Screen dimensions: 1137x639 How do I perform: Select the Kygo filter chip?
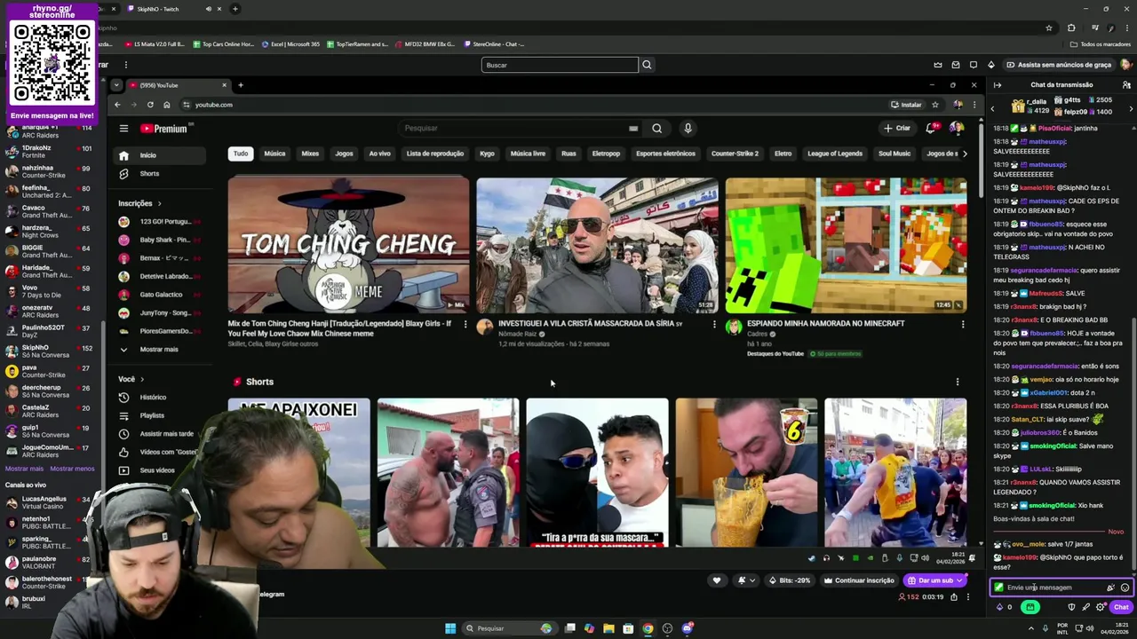(487, 154)
